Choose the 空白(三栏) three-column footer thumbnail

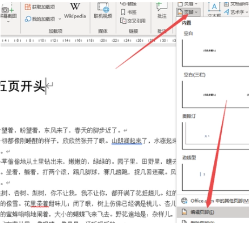[216, 95]
